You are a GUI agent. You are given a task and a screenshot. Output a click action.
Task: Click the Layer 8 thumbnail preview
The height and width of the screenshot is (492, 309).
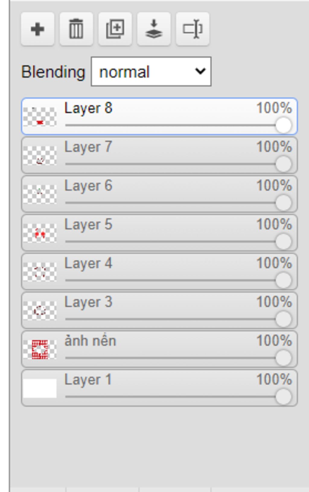[x=40, y=117]
